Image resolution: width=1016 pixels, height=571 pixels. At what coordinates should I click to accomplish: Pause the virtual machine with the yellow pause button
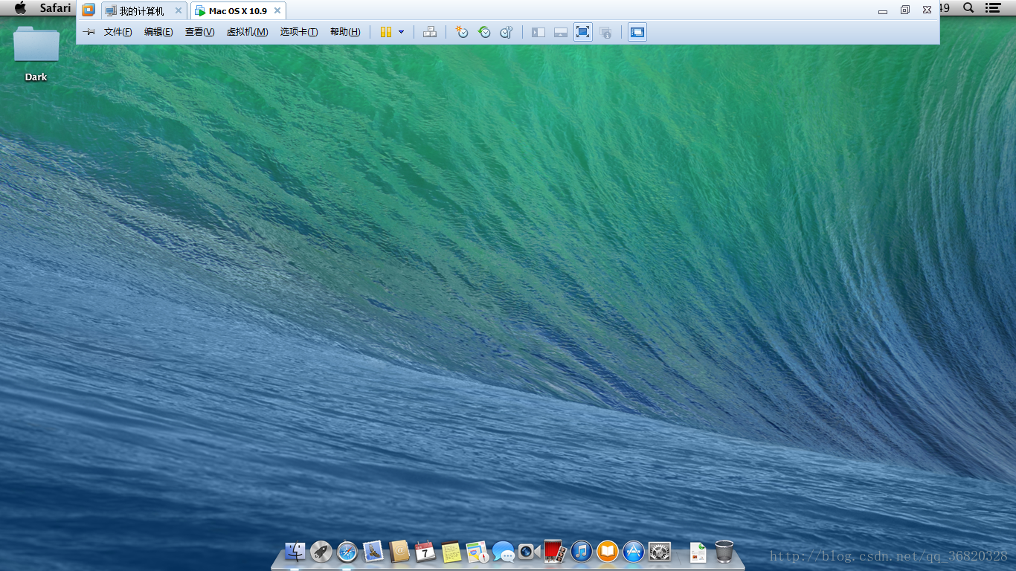[386, 32]
